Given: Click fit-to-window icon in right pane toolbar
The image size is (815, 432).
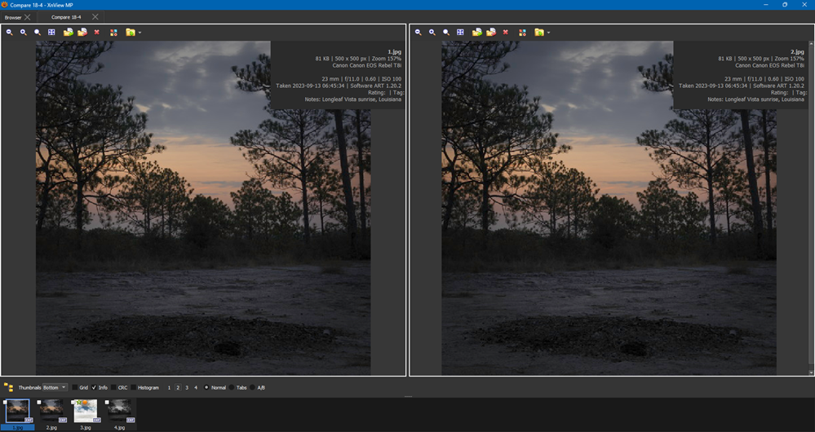Looking at the screenshot, I should [460, 33].
